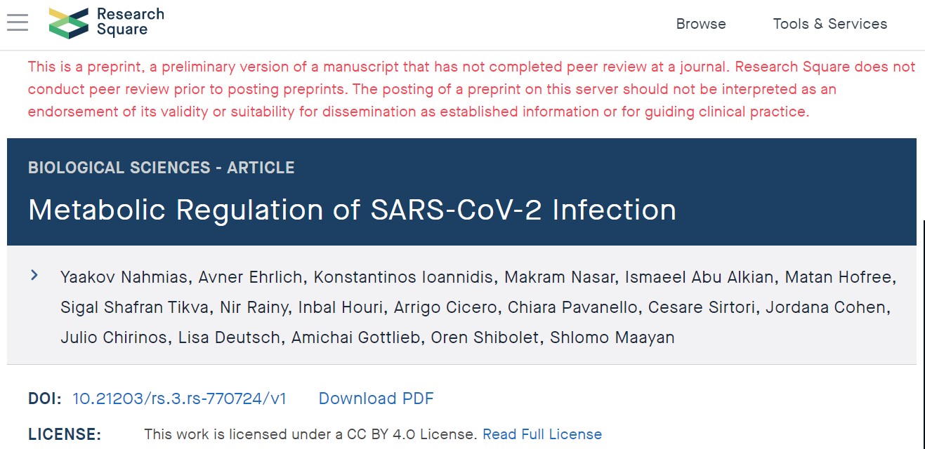
Task: Select author Yaakov Nahmias
Action: click(x=124, y=277)
